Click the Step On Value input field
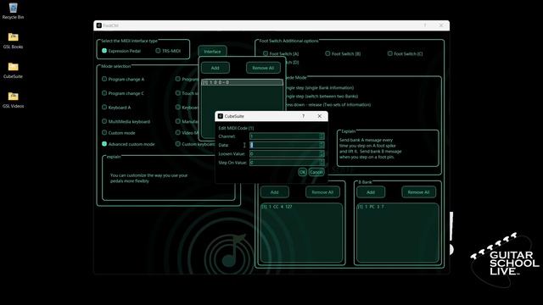This screenshot has width=543, height=305. click(287, 163)
